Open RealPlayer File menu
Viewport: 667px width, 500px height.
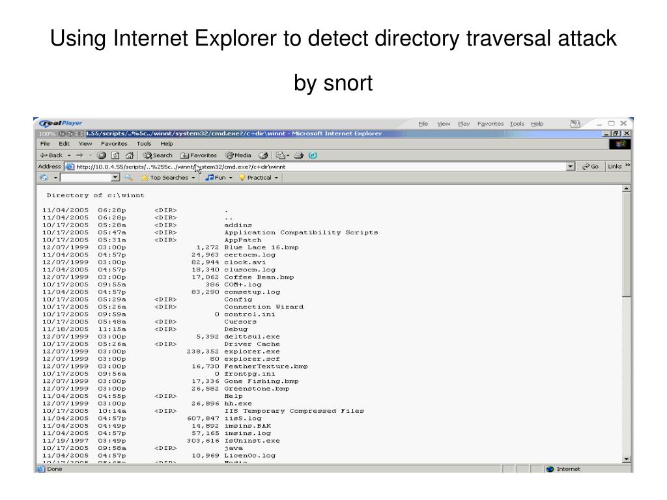coord(423,124)
